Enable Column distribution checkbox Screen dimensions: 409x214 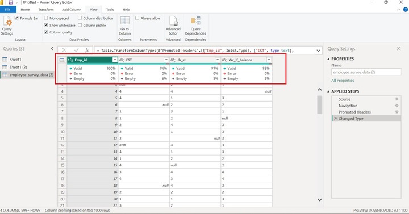pos(80,18)
